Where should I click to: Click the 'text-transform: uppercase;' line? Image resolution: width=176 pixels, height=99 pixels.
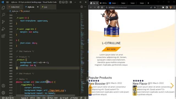[34, 21]
